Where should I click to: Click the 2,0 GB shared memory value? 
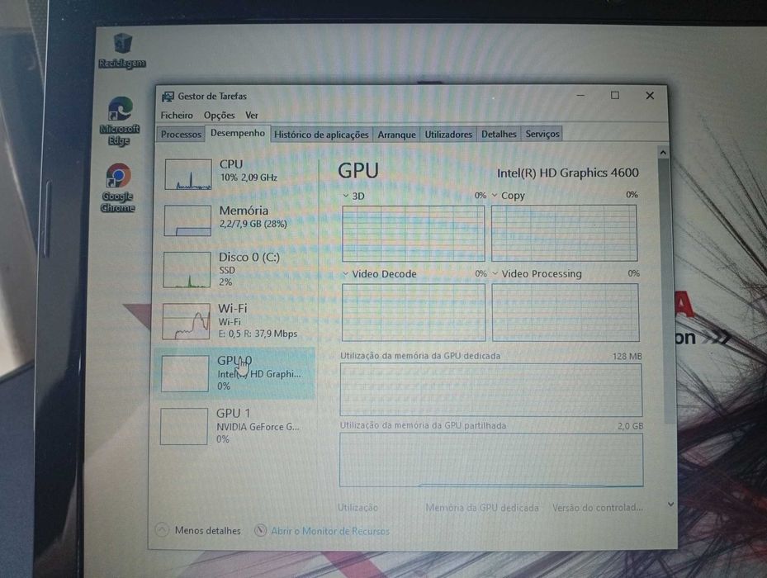[x=631, y=426]
